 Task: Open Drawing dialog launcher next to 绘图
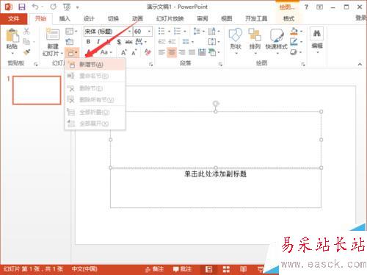[303, 64]
